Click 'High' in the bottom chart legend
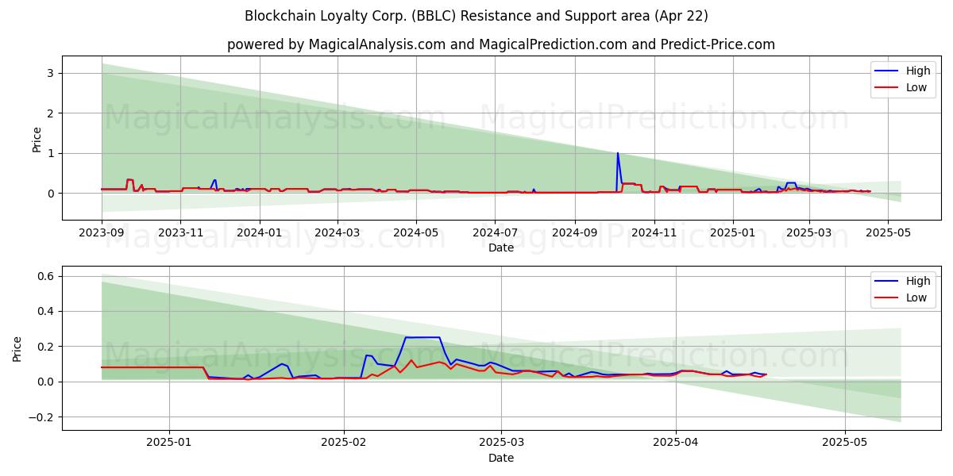 [x=918, y=281]
